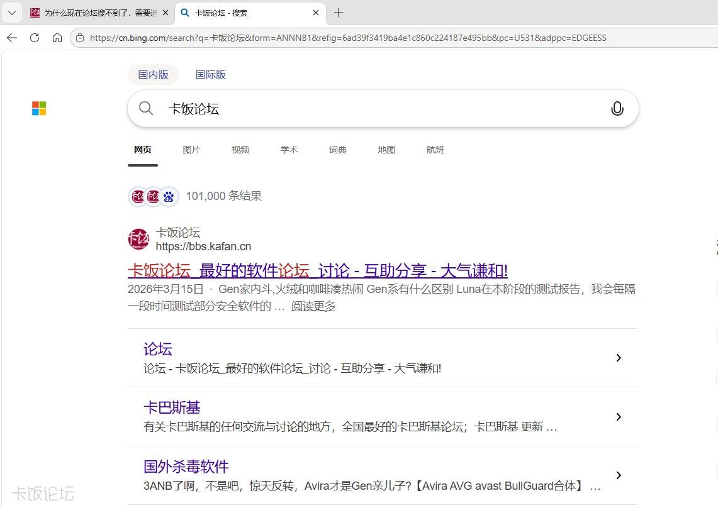Image resolution: width=718 pixels, height=508 pixels.
Task: Switch to the 为什么现在论坛搜不到了 tab
Action: 93,13
